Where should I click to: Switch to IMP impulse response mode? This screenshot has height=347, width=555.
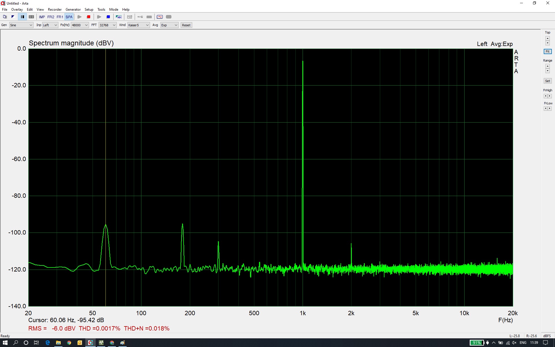(42, 17)
